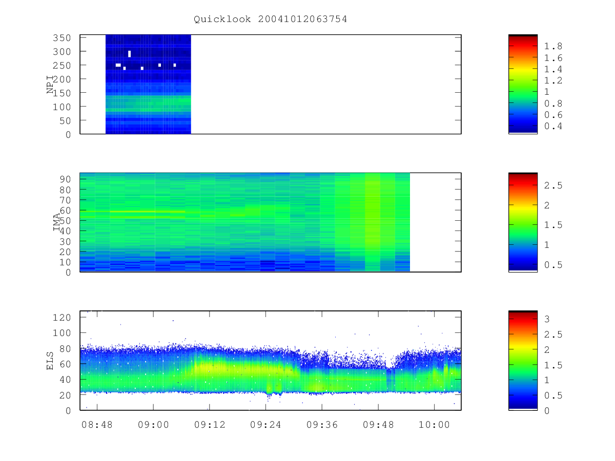This screenshot has height=461, width=615.
Task: Click the IMA spectrogram heat map
Action: (x=245, y=222)
